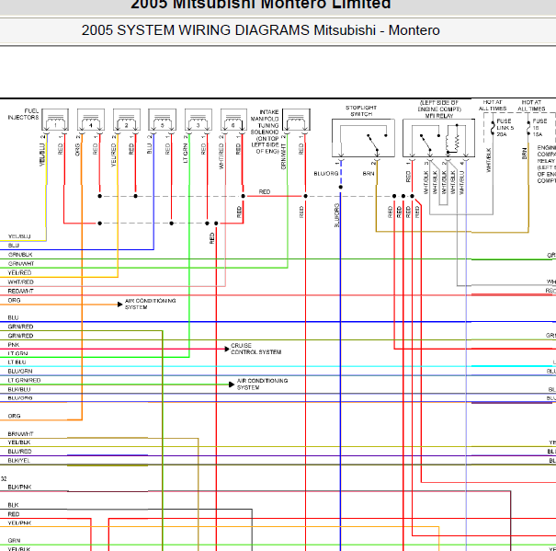Select the BLK/PNK wire label

pos(19,488)
